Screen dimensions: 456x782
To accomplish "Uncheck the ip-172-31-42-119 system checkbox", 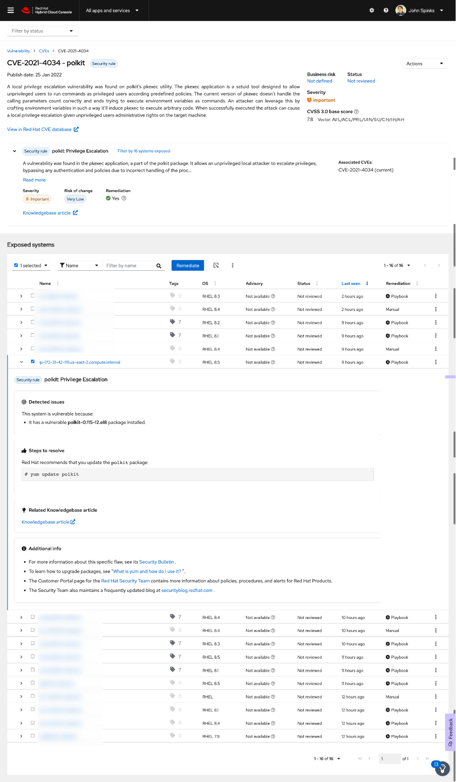I will pyautogui.click(x=32, y=362).
